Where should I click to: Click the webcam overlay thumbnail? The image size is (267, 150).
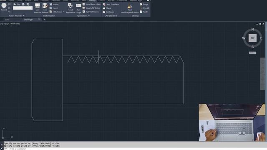(232, 122)
